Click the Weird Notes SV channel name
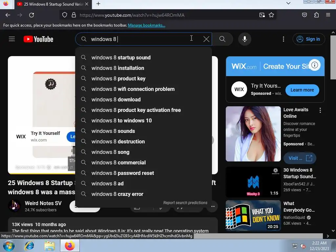Image resolution: width=336 pixels, height=252 pixels. point(43,203)
